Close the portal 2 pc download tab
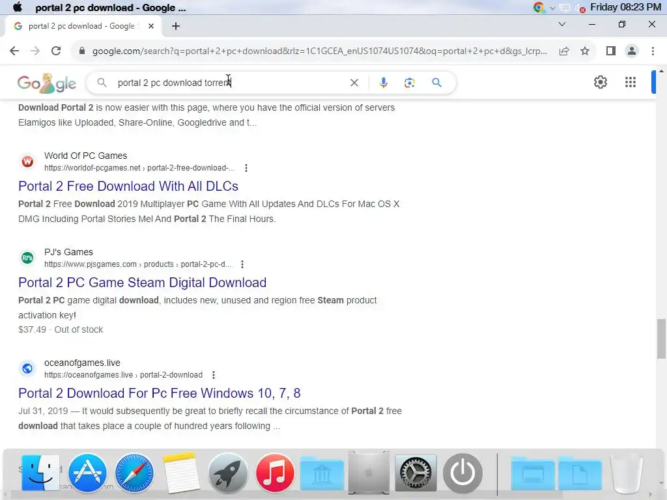This screenshot has width=667, height=500. [151, 26]
